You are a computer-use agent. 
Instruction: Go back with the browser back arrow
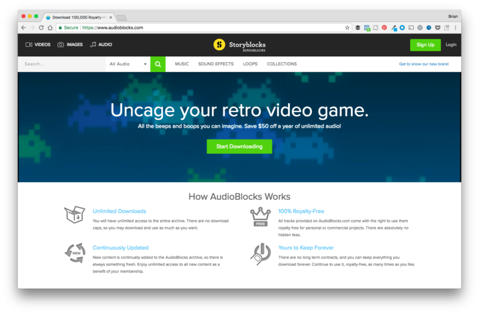[23, 28]
